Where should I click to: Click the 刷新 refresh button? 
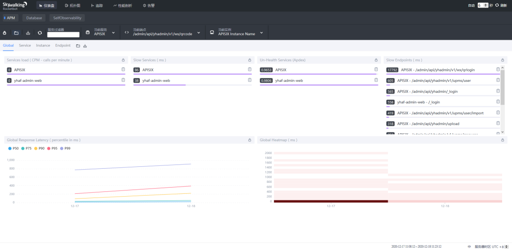point(501,6)
